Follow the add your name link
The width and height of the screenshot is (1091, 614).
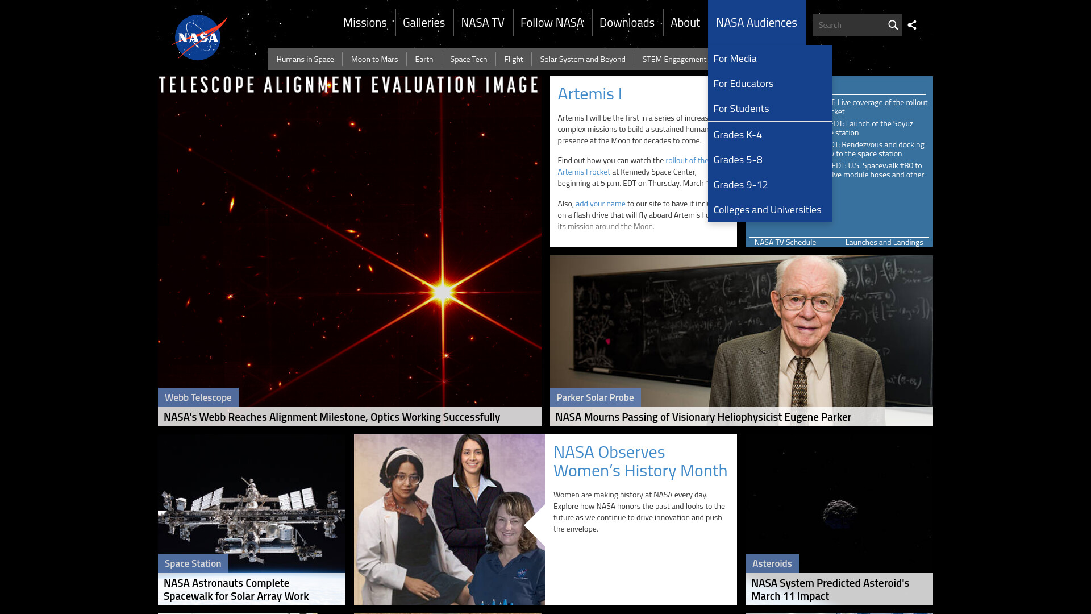click(600, 204)
